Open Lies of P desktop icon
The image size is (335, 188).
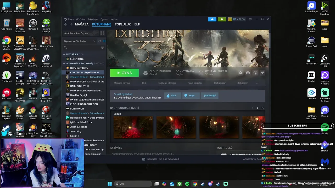[x=33, y=94]
